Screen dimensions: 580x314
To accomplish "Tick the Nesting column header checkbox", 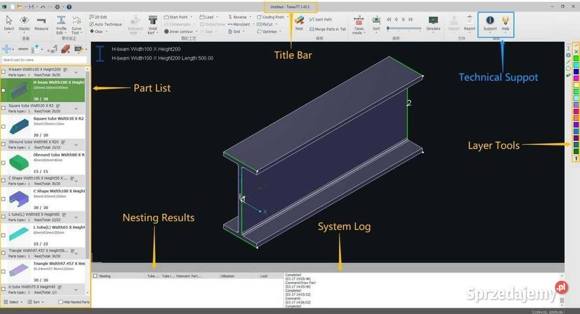I will pyautogui.click(x=95, y=276).
